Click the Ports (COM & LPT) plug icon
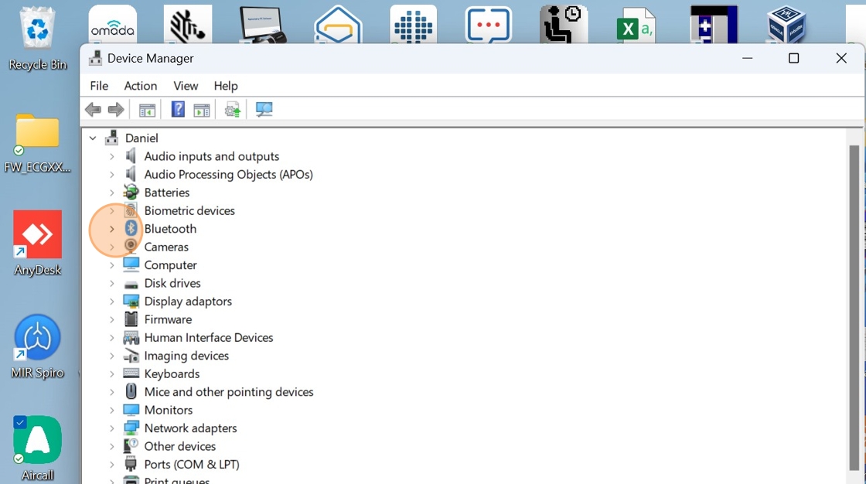The height and width of the screenshot is (484, 866). 131,464
